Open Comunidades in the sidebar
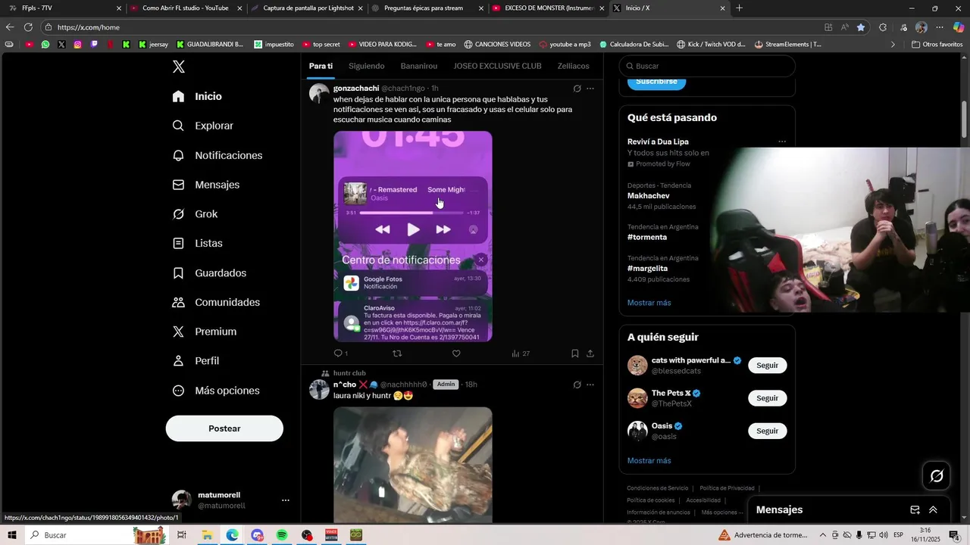The width and height of the screenshot is (970, 545). tap(216, 302)
